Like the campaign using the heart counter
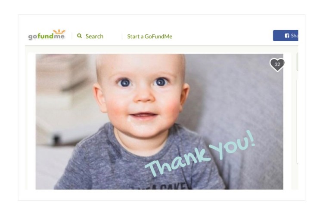Viewport: 323px width, 215px height. click(x=277, y=64)
